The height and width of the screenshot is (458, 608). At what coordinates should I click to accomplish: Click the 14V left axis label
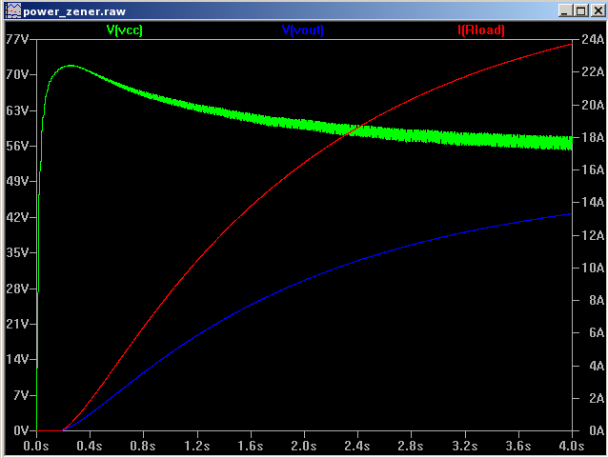pyautogui.click(x=17, y=359)
